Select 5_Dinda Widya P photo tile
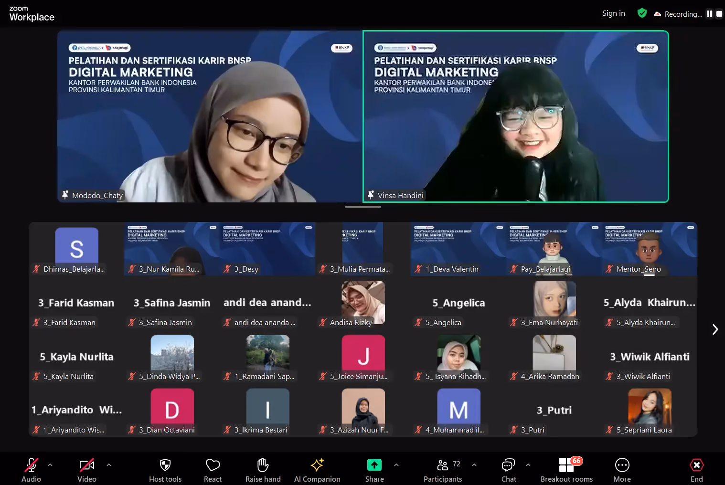This screenshot has width=725, height=485. click(172, 356)
